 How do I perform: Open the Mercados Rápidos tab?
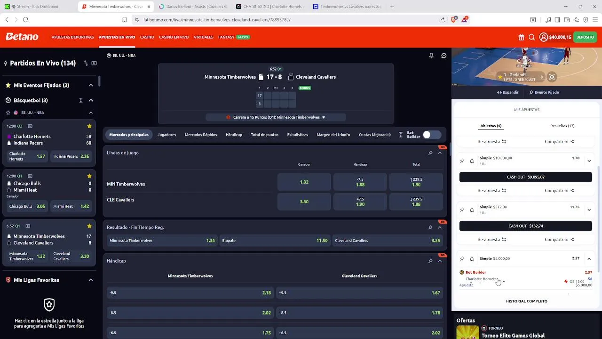coord(201,135)
